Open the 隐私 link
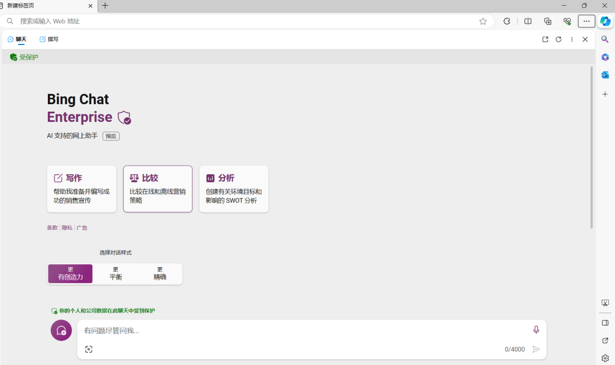Viewport: 615px width, 365px height. [x=67, y=228]
